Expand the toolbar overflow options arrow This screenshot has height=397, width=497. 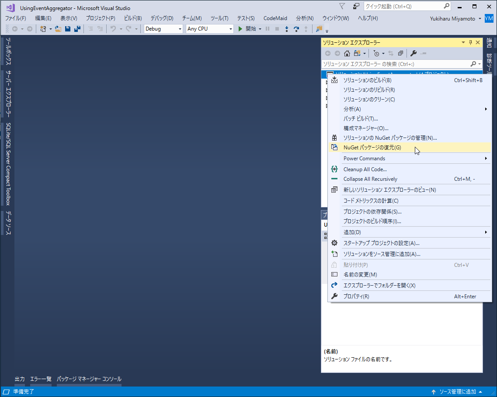click(327, 31)
